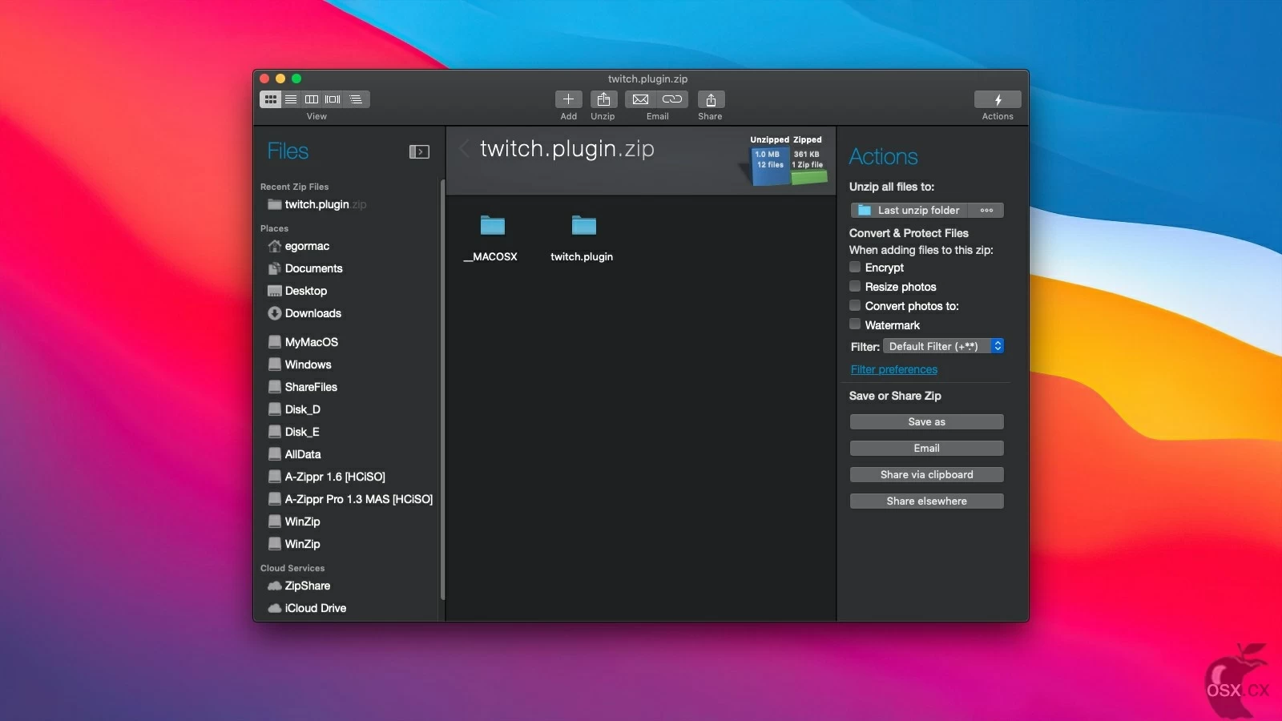Screen dimensions: 1282x721
Task: Click the Email button in Actions
Action: pyautogui.click(x=926, y=448)
